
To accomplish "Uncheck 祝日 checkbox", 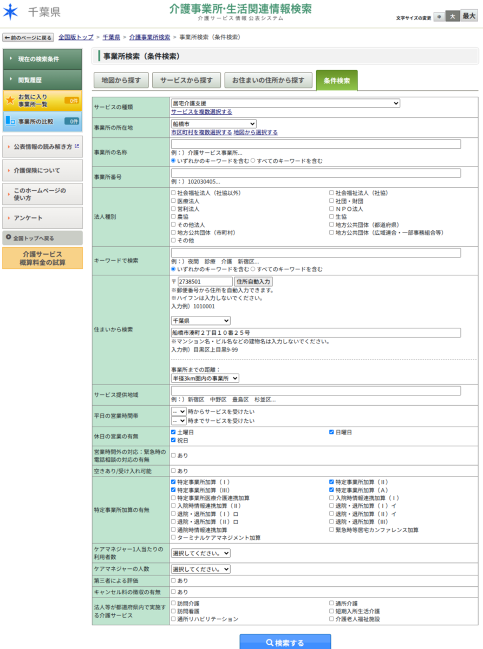I will [173, 440].
